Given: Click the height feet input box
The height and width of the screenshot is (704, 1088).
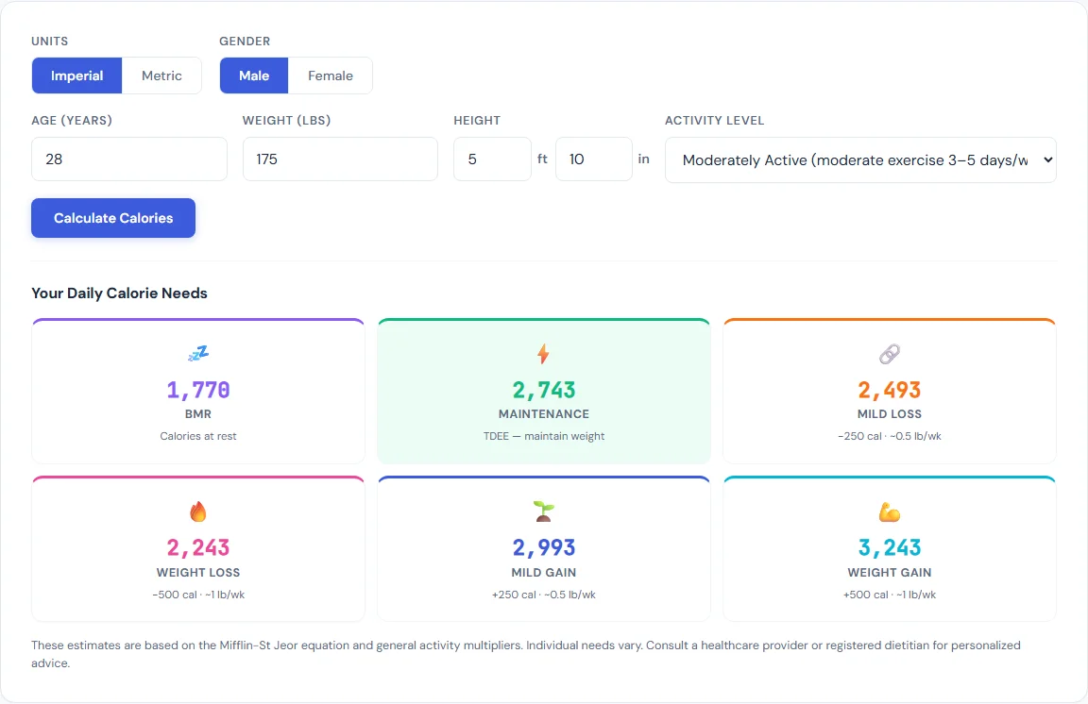Looking at the screenshot, I should coord(492,159).
